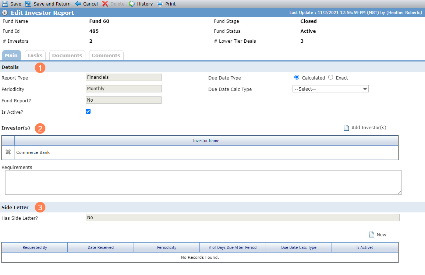Click the Fund Report? No field

pyautogui.click(x=124, y=100)
